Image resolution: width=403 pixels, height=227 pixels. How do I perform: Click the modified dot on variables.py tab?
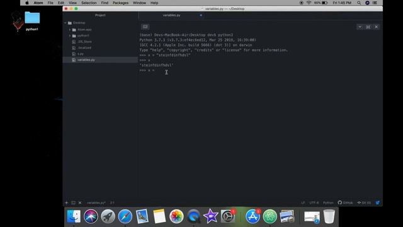[201, 15]
